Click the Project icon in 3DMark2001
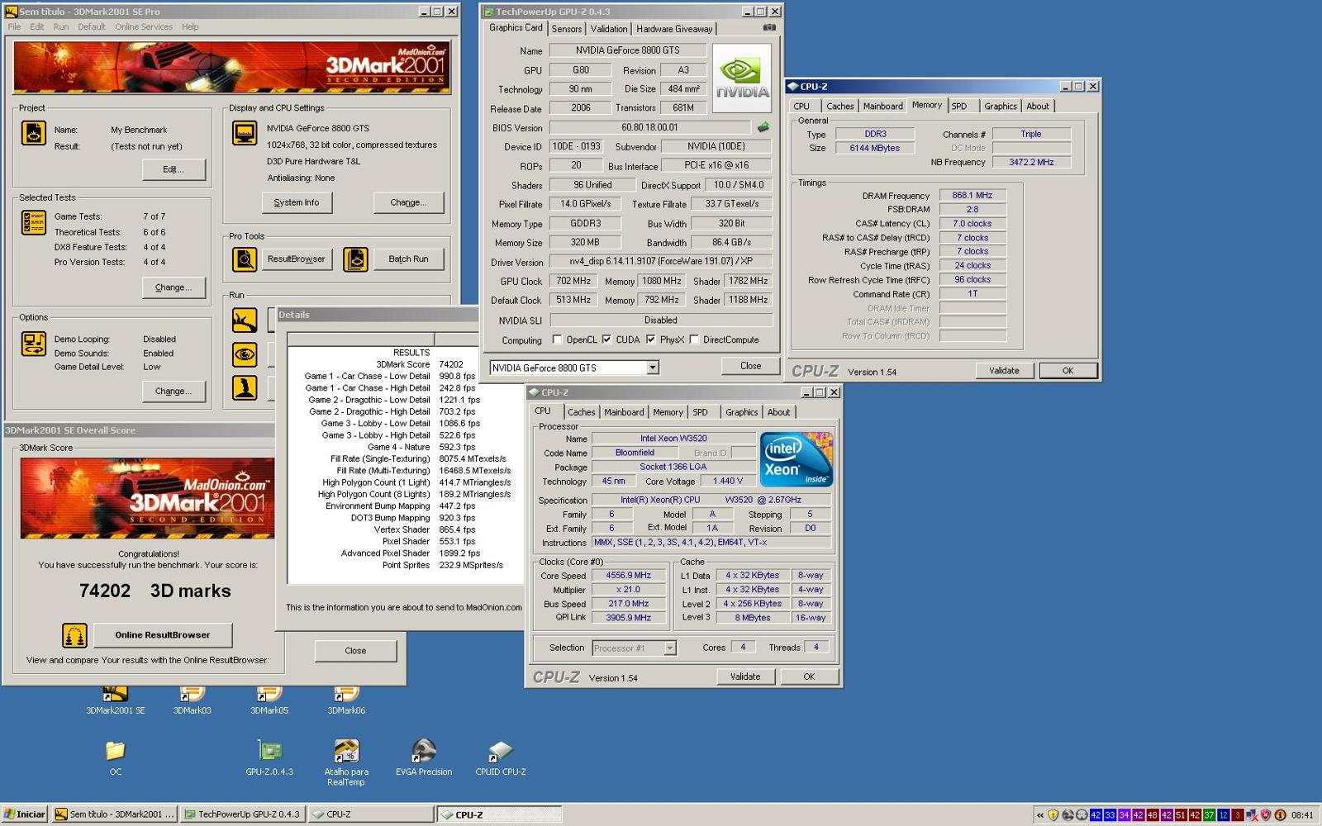The width and height of the screenshot is (1322, 826). tap(34, 133)
